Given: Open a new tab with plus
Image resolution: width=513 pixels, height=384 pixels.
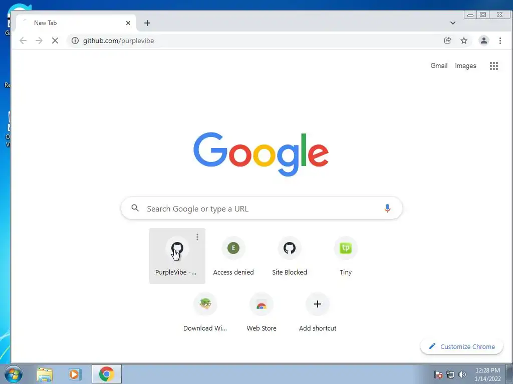Looking at the screenshot, I should [147, 23].
